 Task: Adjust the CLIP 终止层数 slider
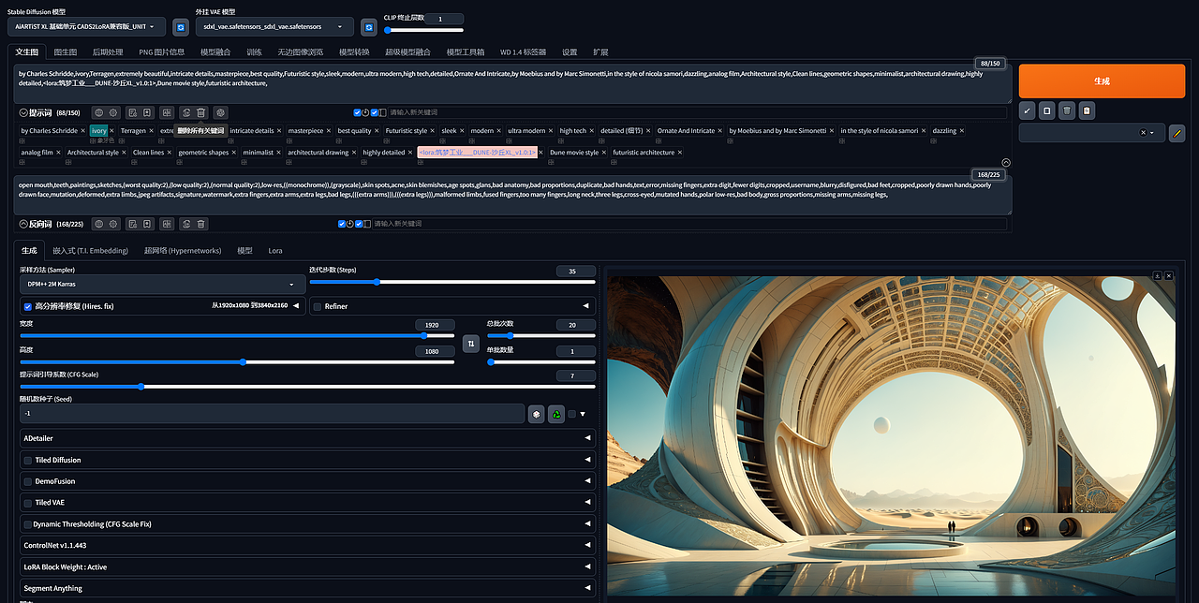point(423,30)
